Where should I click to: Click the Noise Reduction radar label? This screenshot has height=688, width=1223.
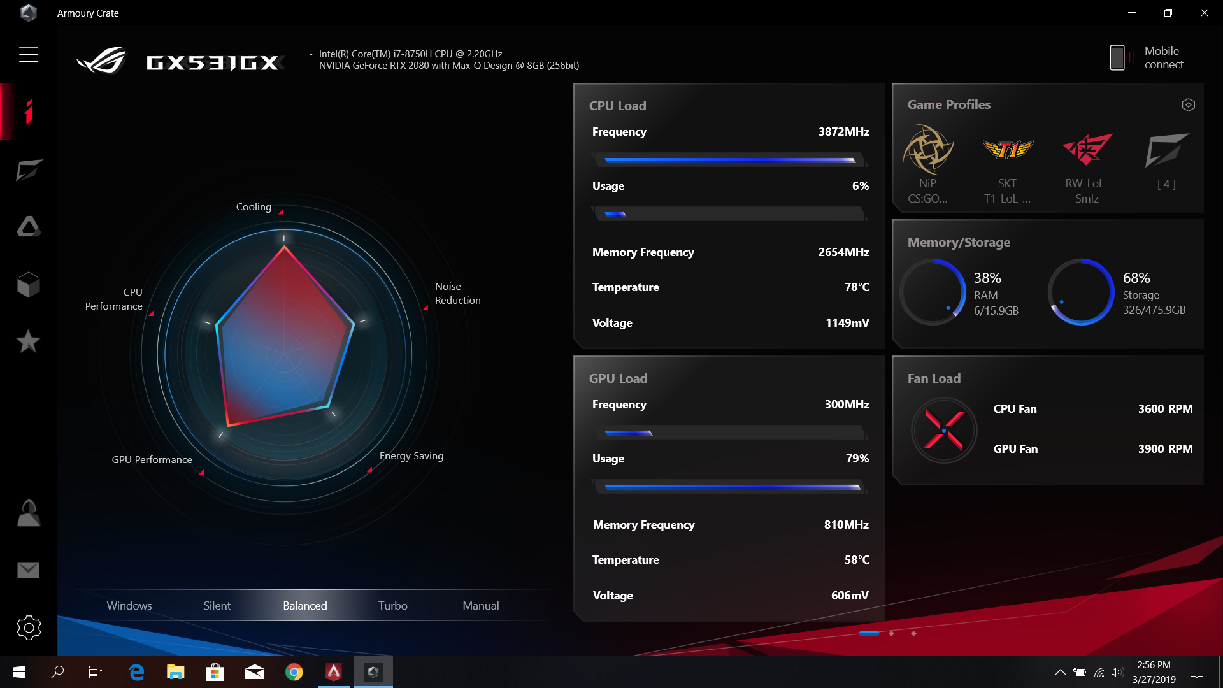point(457,294)
